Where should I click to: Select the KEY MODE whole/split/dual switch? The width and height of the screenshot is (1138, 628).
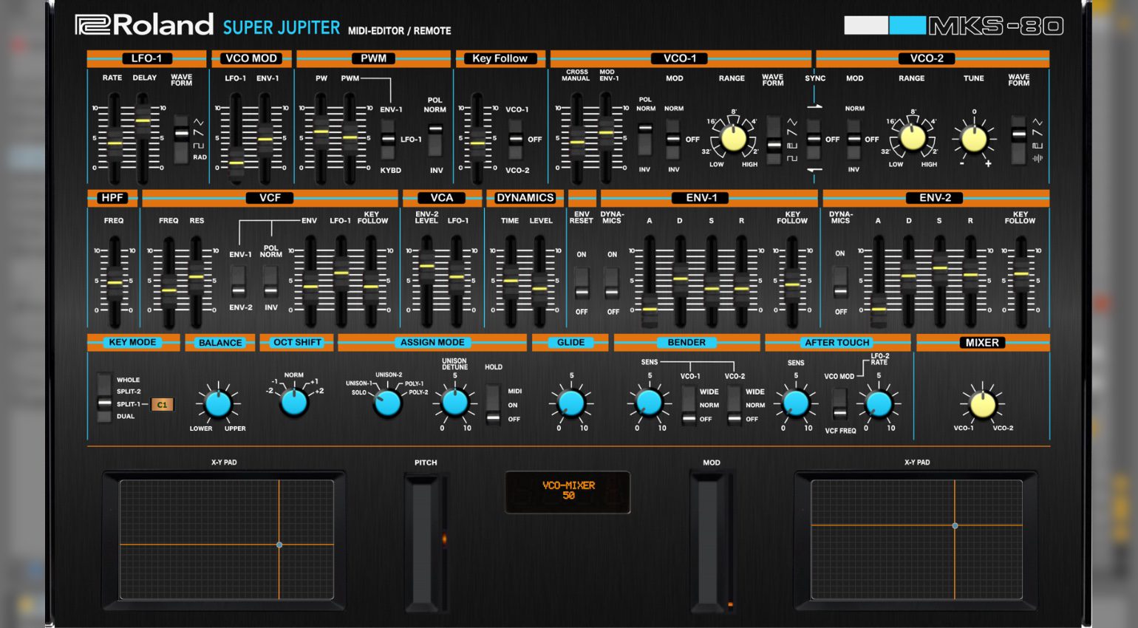(104, 397)
